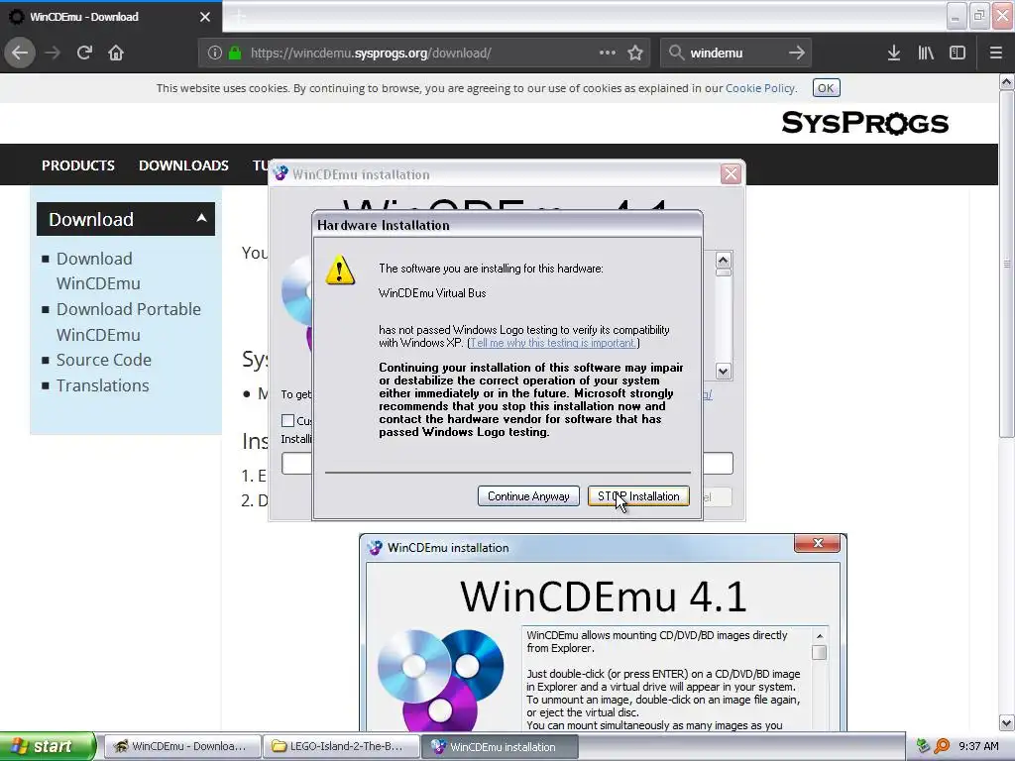Open the Windows Start menu

point(48,746)
